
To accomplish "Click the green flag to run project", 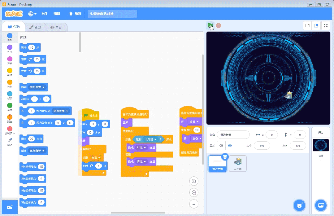I will click(x=210, y=25).
